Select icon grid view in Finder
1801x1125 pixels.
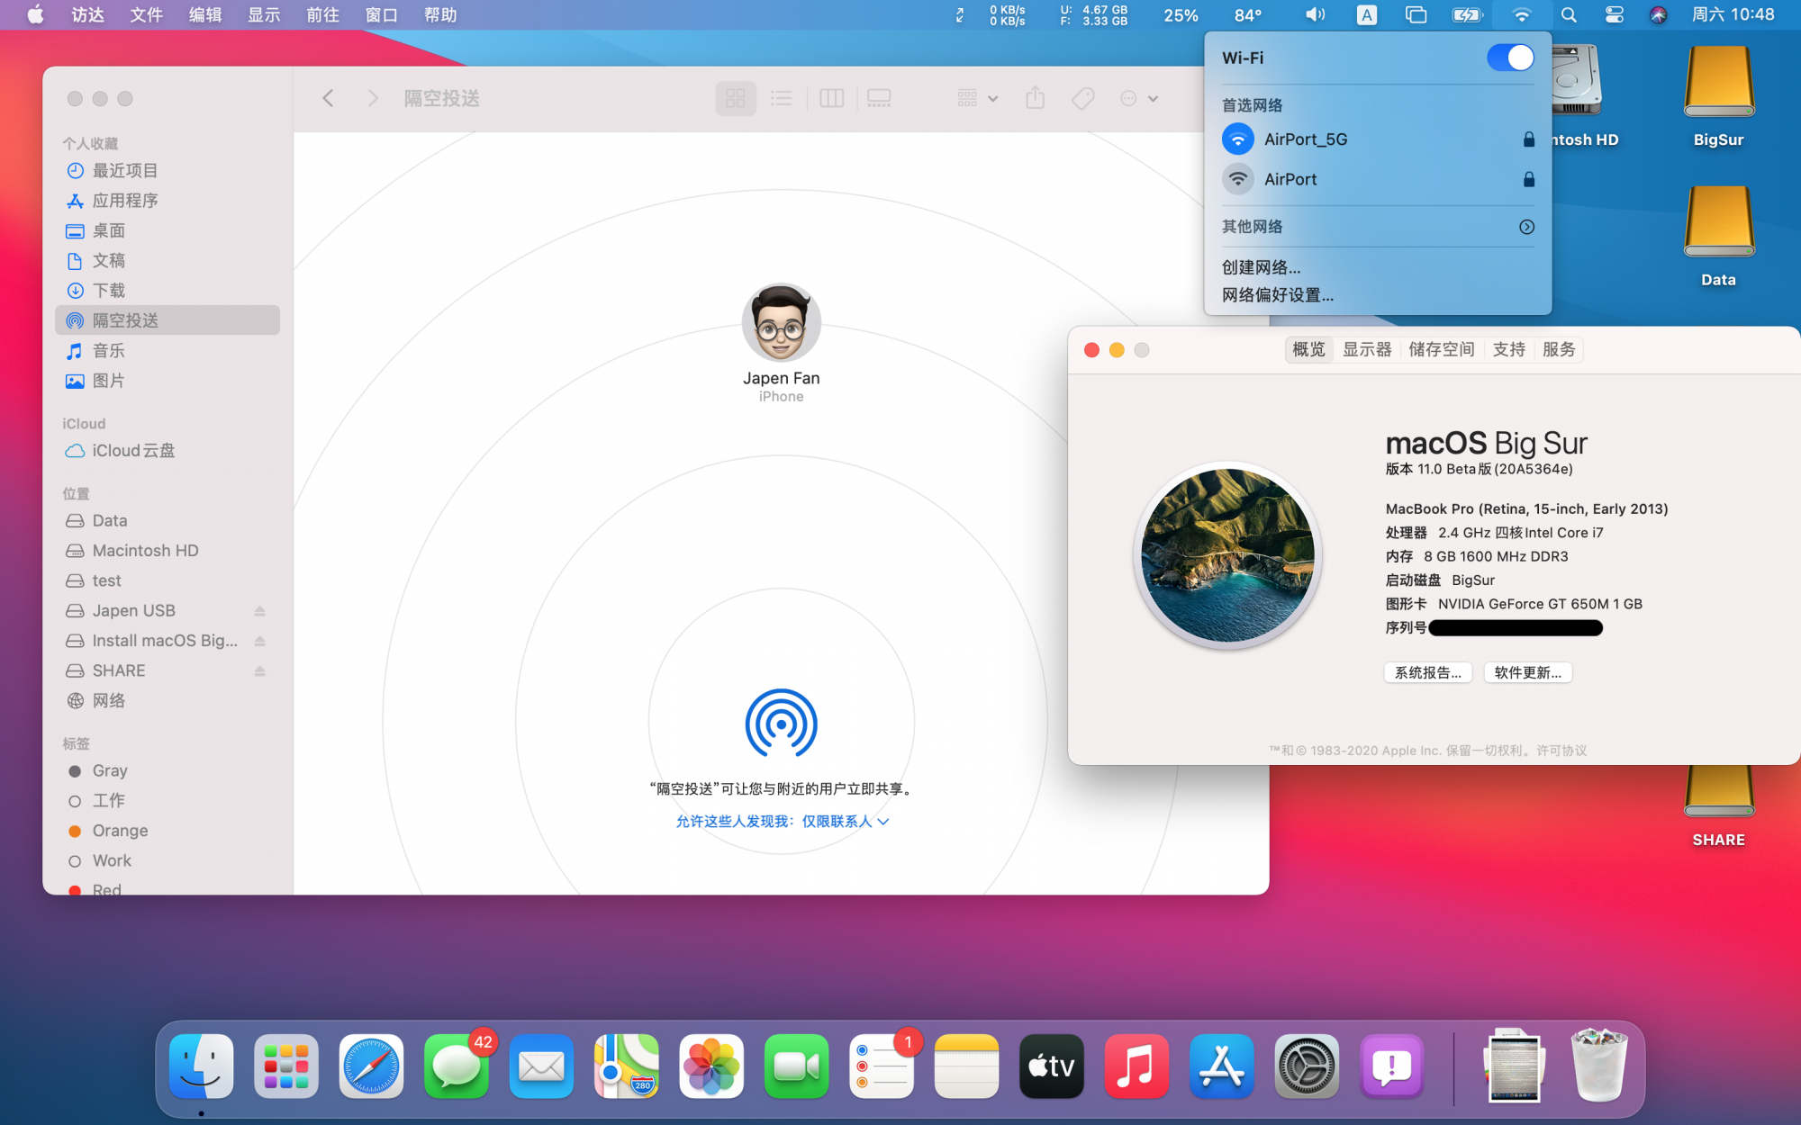click(735, 98)
